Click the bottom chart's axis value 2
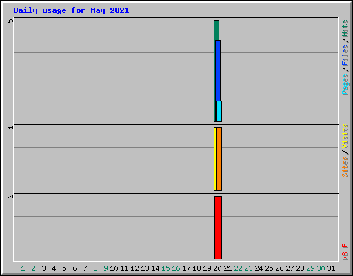 [x=10, y=196]
